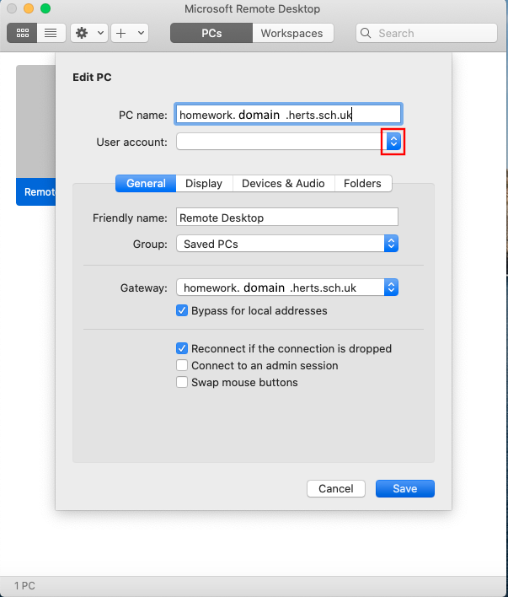
Task: Click the Cancel button
Action: click(x=336, y=488)
